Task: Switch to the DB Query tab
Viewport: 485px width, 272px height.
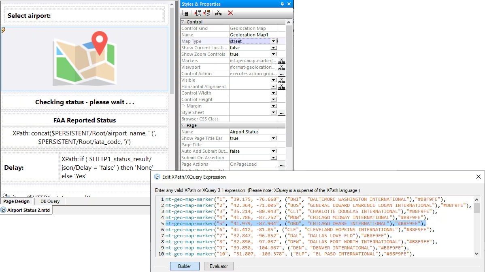Action: point(49,201)
